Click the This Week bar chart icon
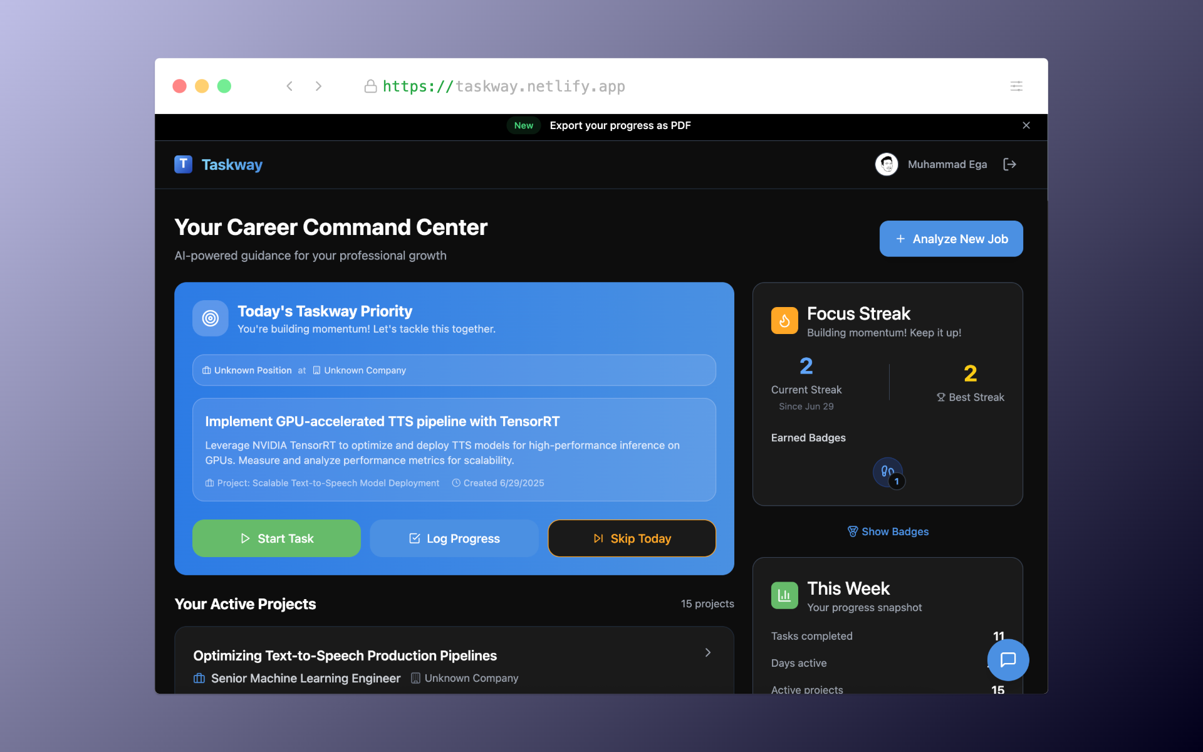The width and height of the screenshot is (1203, 752). tap(784, 595)
